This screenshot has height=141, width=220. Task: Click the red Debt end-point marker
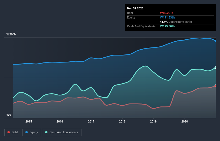coord(215,86)
